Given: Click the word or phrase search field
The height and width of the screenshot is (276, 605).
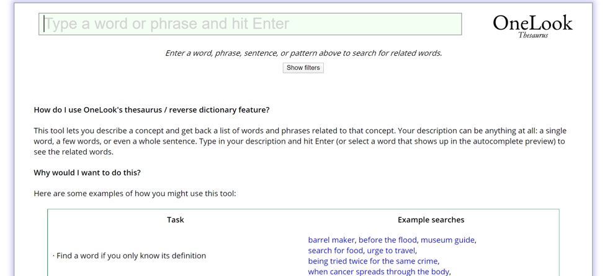Looking at the screenshot, I should 250,24.
